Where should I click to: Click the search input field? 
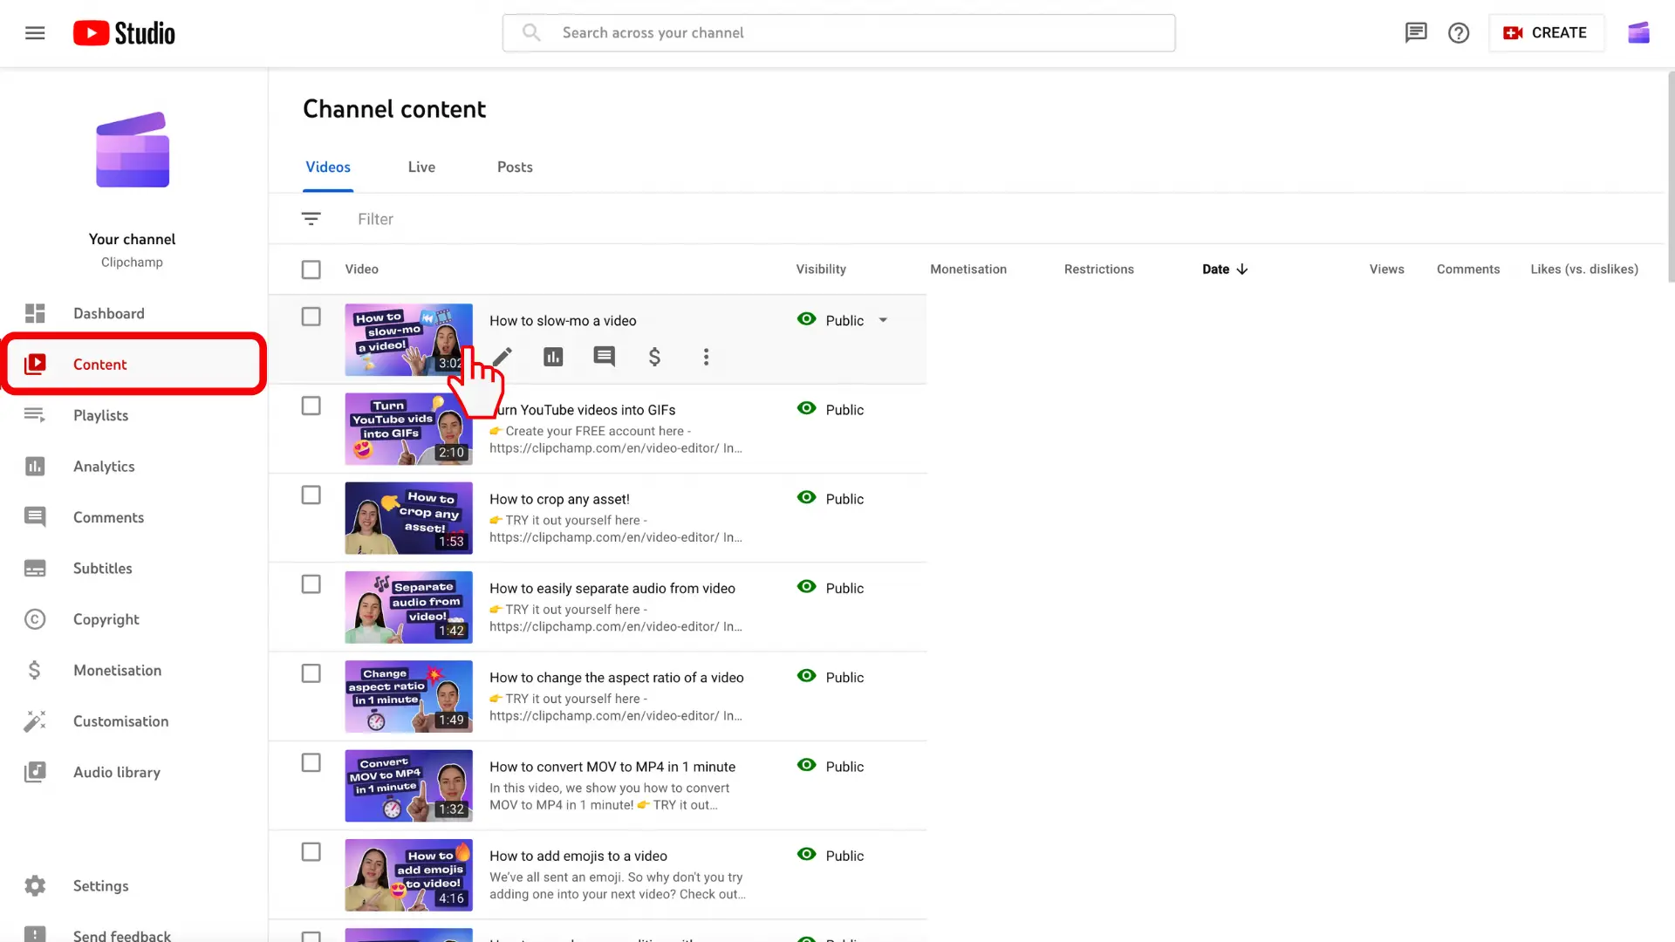838,31
